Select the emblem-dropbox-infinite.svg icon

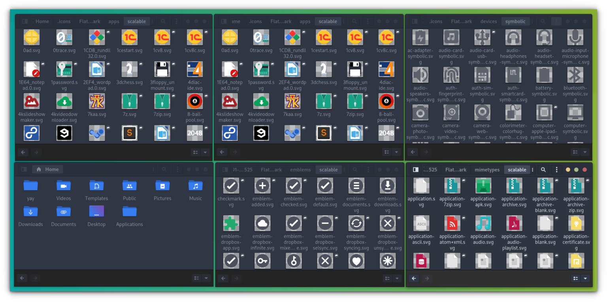pos(262,223)
